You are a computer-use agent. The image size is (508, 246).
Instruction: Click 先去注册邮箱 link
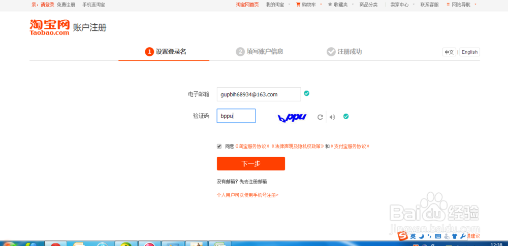click(253, 182)
